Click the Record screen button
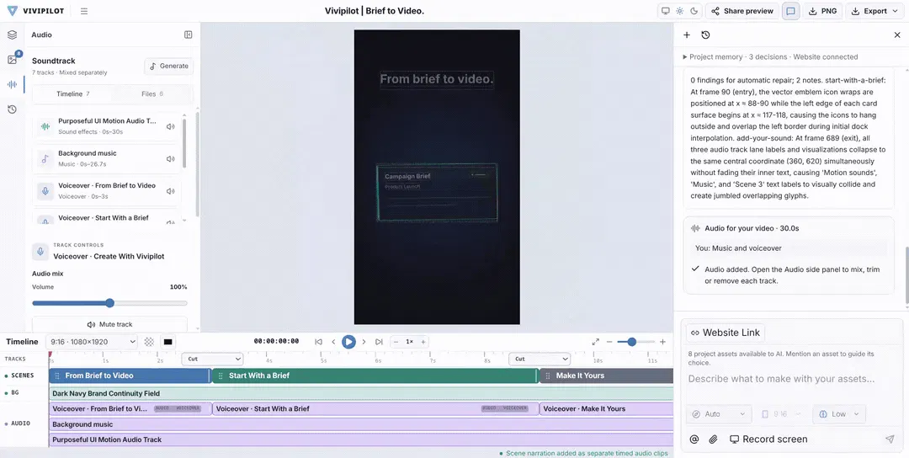Screen dimensions: 909x458 [x=768, y=439]
